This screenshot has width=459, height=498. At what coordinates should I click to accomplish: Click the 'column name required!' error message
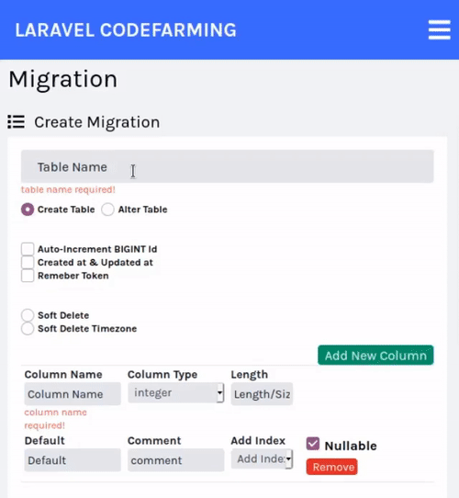pos(56,419)
